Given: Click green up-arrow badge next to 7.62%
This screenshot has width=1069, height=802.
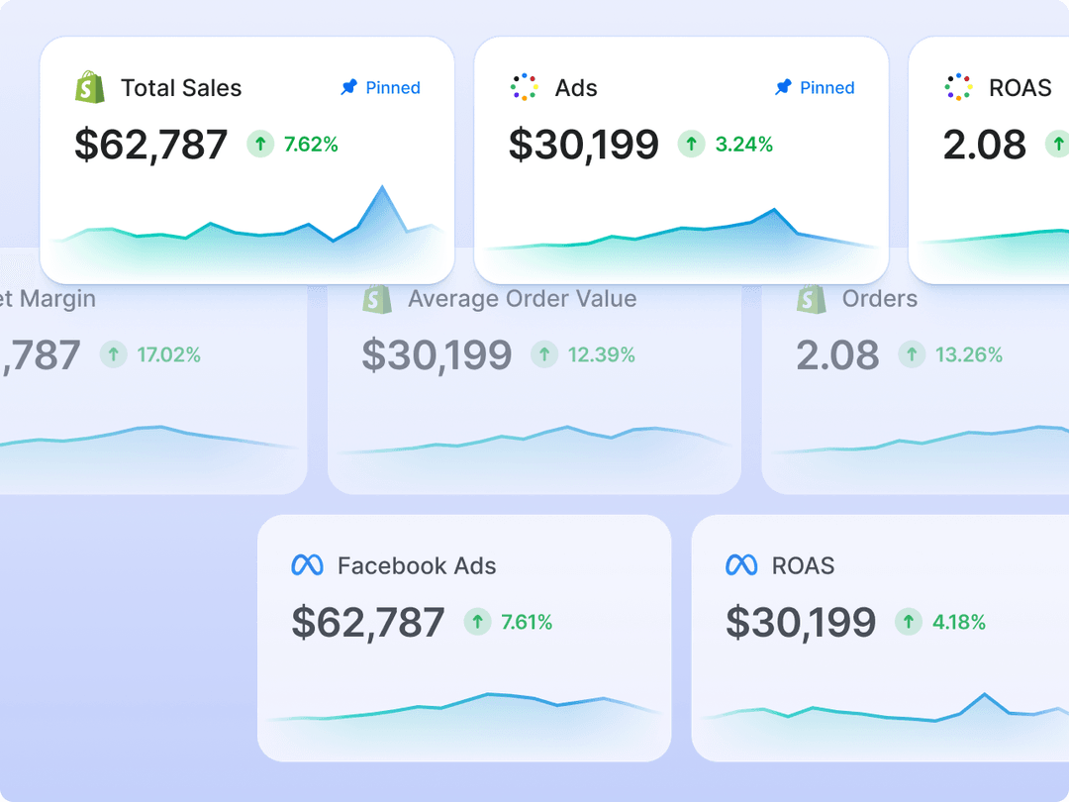Looking at the screenshot, I should (x=260, y=144).
